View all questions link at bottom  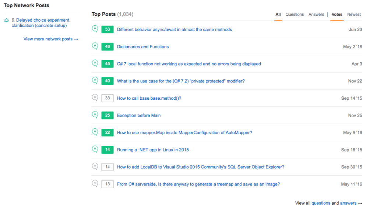[321, 203]
